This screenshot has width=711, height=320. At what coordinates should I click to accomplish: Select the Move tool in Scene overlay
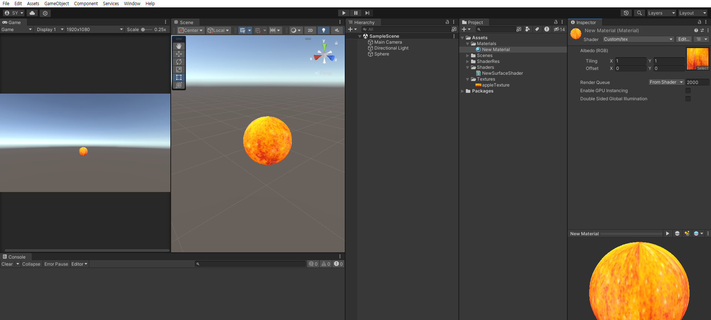[x=179, y=54]
